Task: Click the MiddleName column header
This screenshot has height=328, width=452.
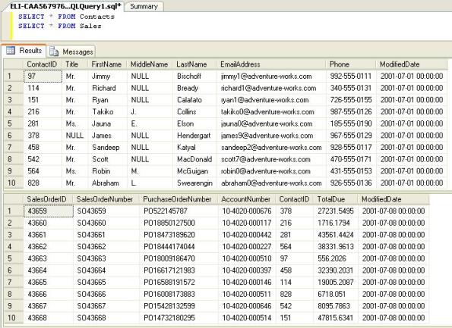Action: 150,64
